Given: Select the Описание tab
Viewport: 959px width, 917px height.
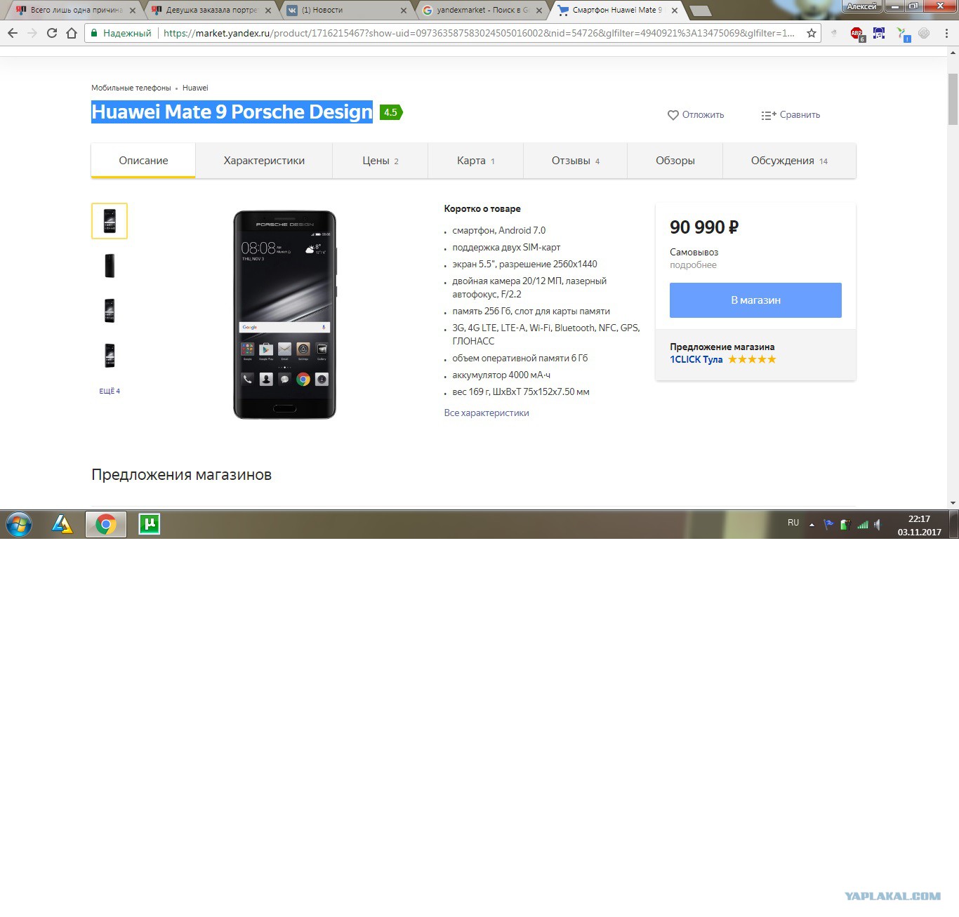Looking at the screenshot, I should coord(143,161).
